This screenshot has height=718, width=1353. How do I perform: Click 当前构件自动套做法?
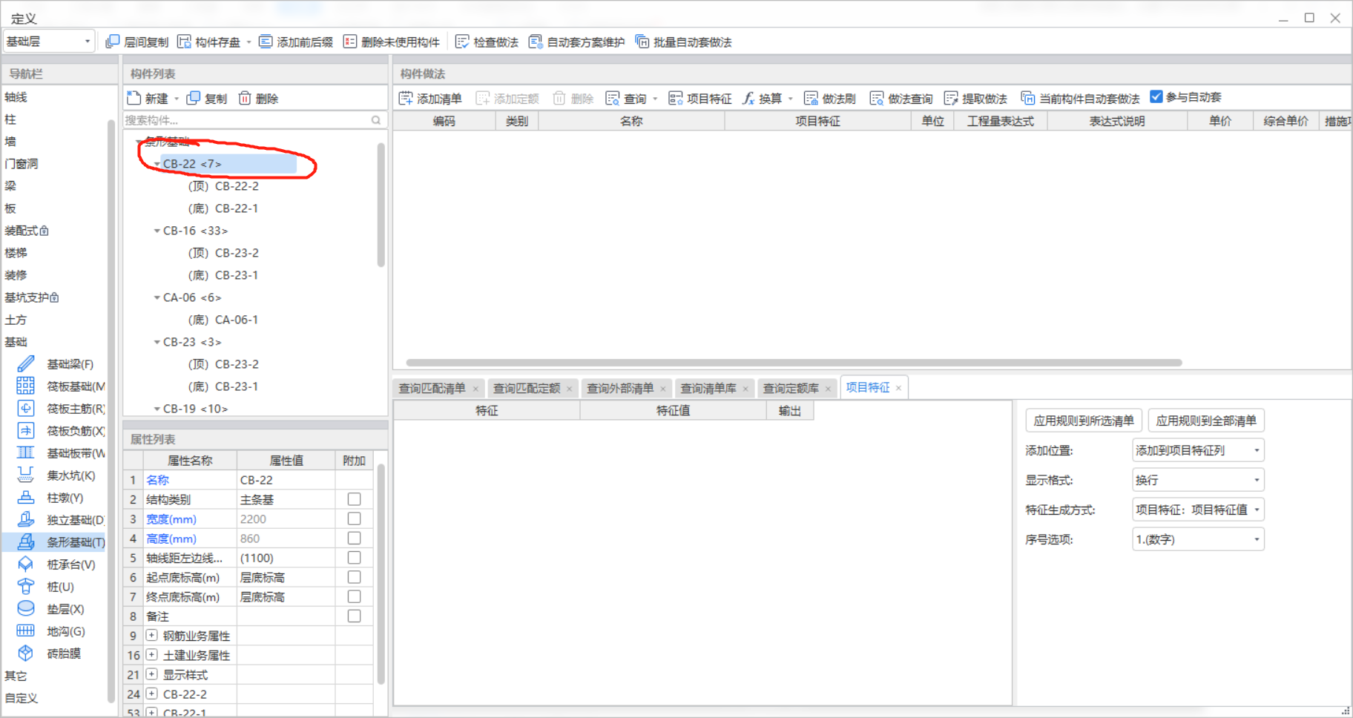(x=1080, y=98)
